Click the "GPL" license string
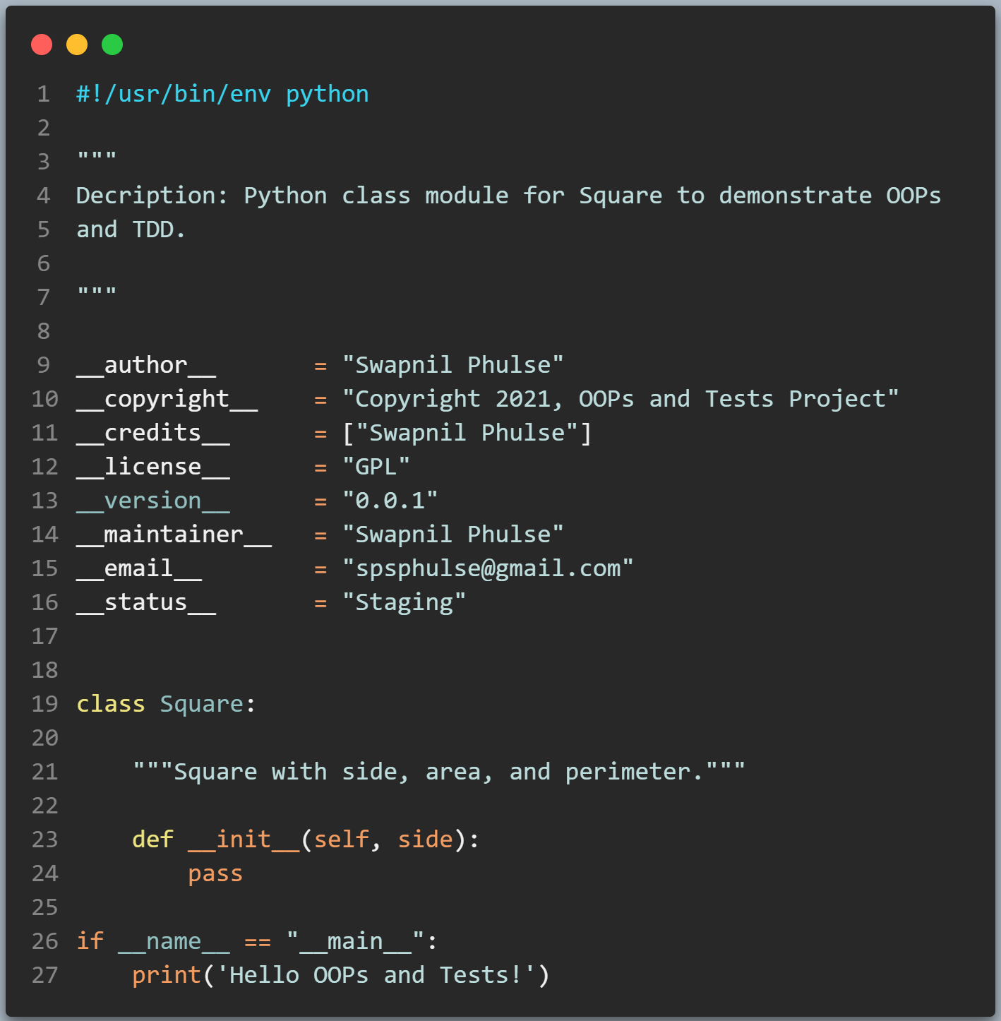Screen dimensions: 1001x1021 pyautogui.click(x=376, y=467)
